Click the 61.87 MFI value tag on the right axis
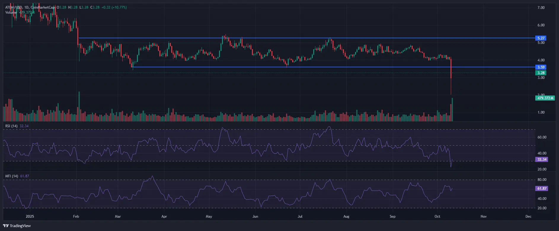 [x=542, y=189]
